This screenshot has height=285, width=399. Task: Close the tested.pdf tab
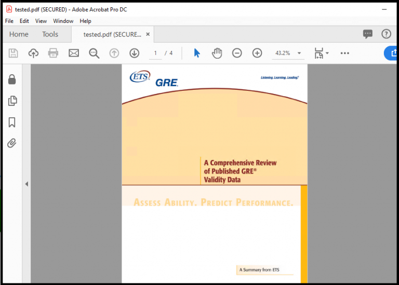click(148, 34)
